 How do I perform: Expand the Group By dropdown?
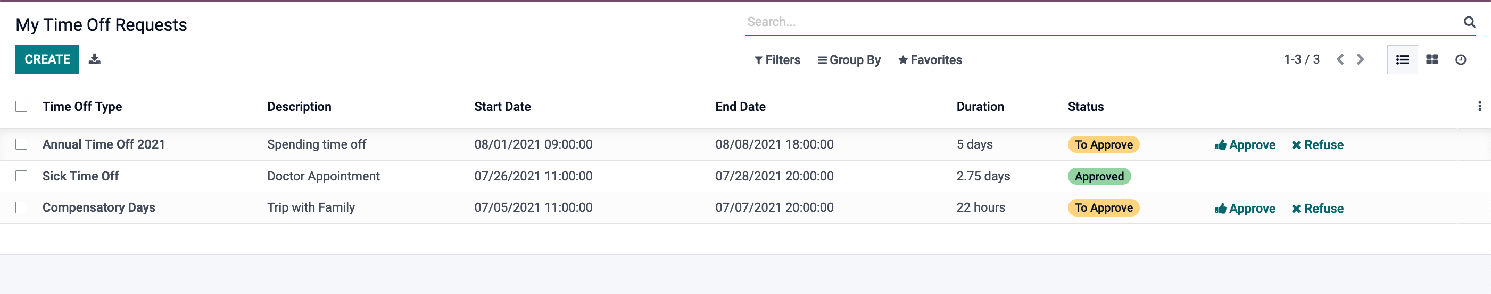pyautogui.click(x=849, y=60)
